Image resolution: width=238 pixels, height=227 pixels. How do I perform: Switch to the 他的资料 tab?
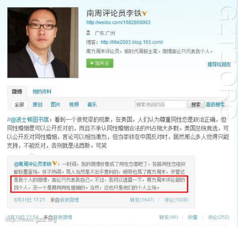(x=42, y=91)
